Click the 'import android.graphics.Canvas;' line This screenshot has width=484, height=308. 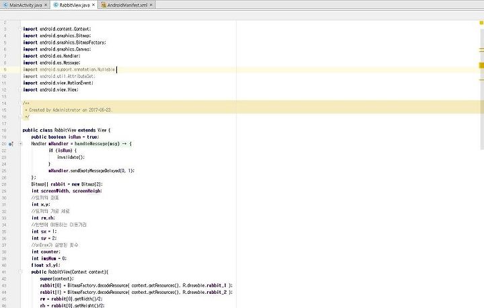pyautogui.click(x=57, y=50)
